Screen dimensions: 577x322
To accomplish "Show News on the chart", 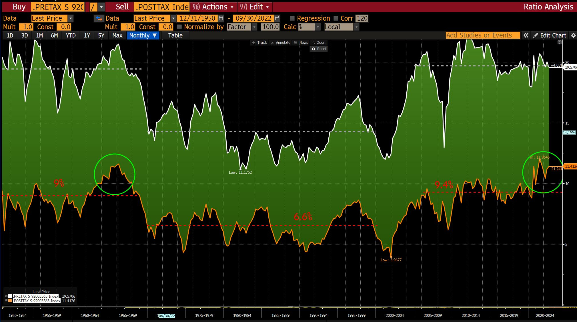I will click(x=301, y=42).
